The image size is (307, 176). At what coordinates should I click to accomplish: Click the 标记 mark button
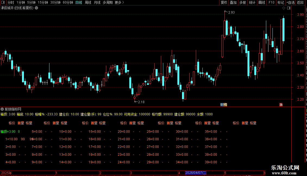coord(281,2)
